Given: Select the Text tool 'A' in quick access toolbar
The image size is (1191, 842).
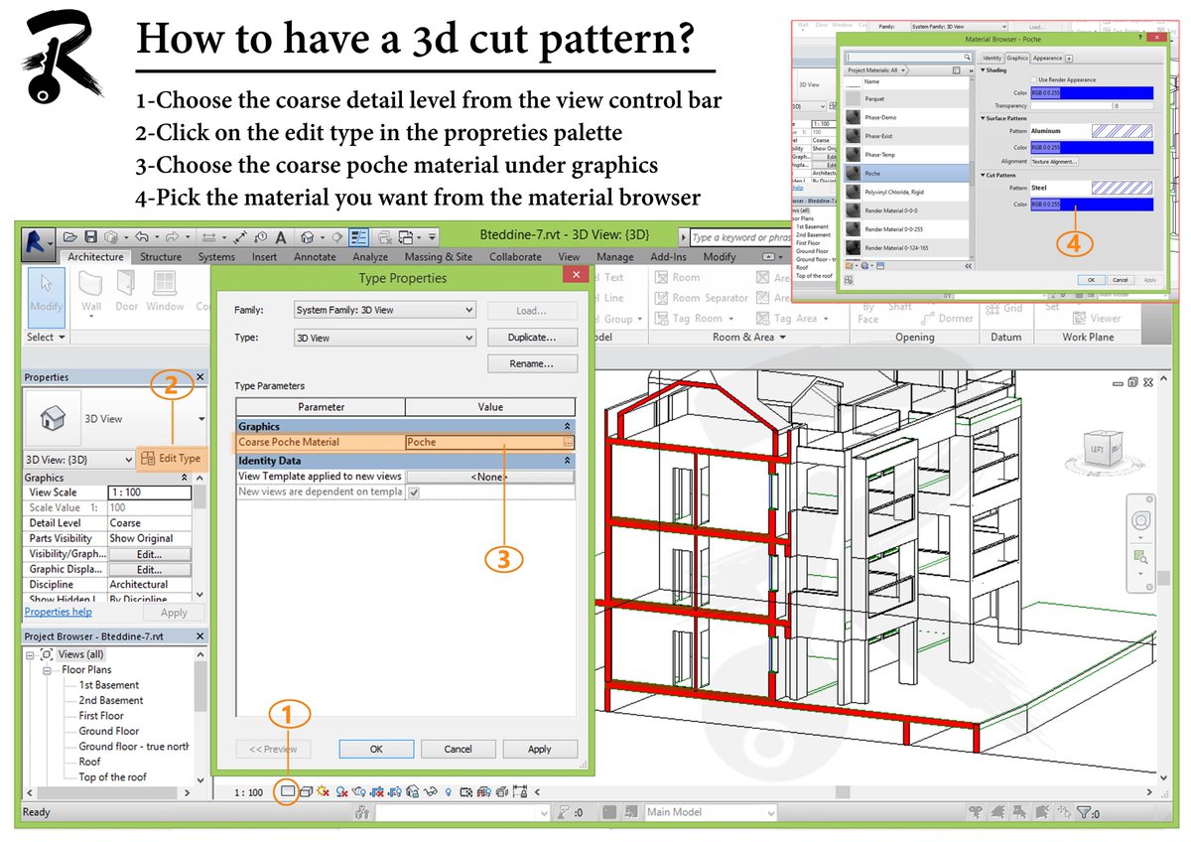Looking at the screenshot, I should click(281, 237).
